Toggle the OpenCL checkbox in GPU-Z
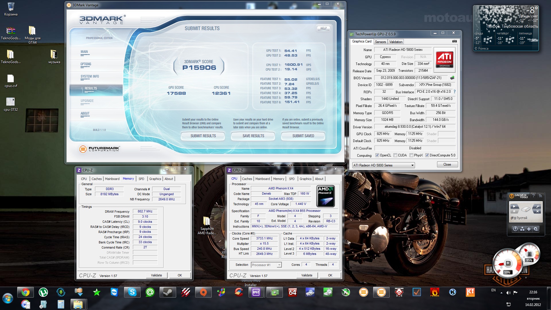The width and height of the screenshot is (551, 310). pyautogui.click(x=377, y=155)
